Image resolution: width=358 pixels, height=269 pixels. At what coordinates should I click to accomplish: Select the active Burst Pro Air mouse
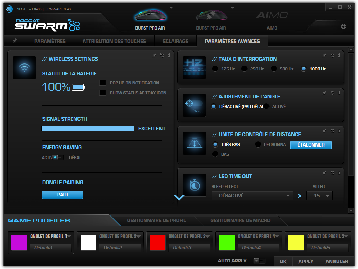(x=150, y=20)
